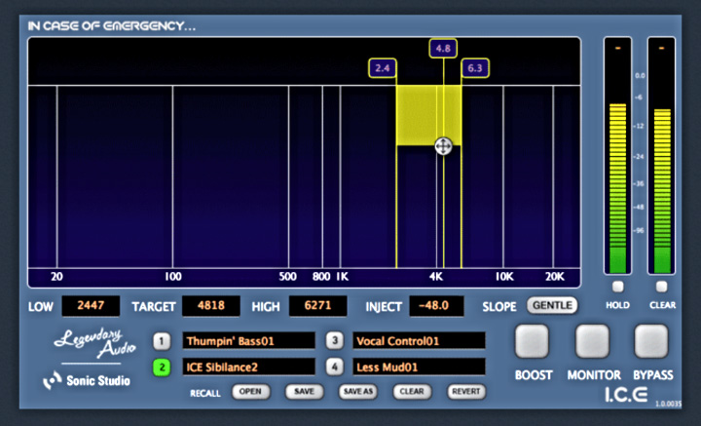This screenshot has width=701, height=426.
Task: Click the Vocal Control01 preset name field
Action: click(x=419, y=341)
